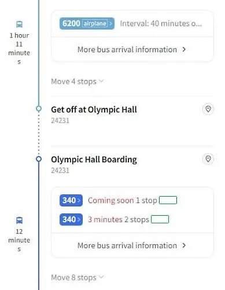Click the arrow after the 340 bus's More bus arrival information
225x290 pixels.
pos(184,245)
